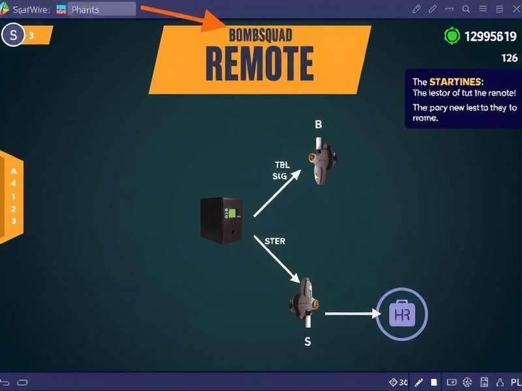Viewport: 522px width, 391px height.
Task: Select the B remote device
Action: tap(322, 161)
